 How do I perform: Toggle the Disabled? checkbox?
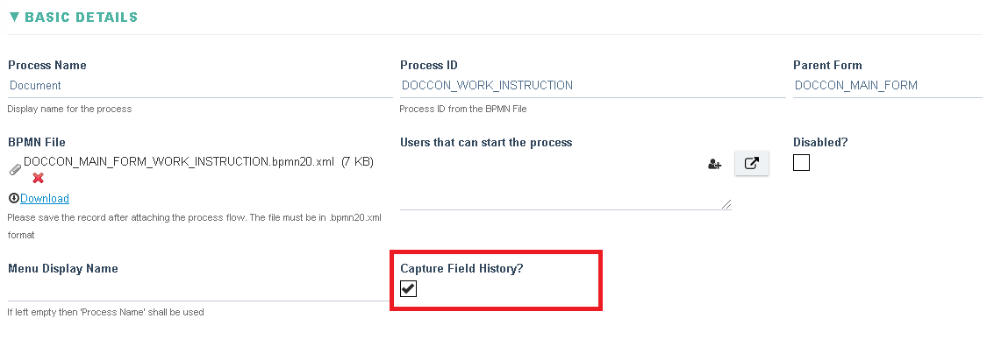(x=801, y=163)
